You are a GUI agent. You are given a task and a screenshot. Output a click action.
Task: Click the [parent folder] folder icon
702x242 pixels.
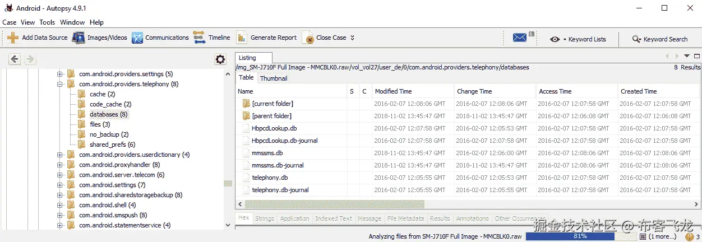pyautogui.click(x=246, y=116)
